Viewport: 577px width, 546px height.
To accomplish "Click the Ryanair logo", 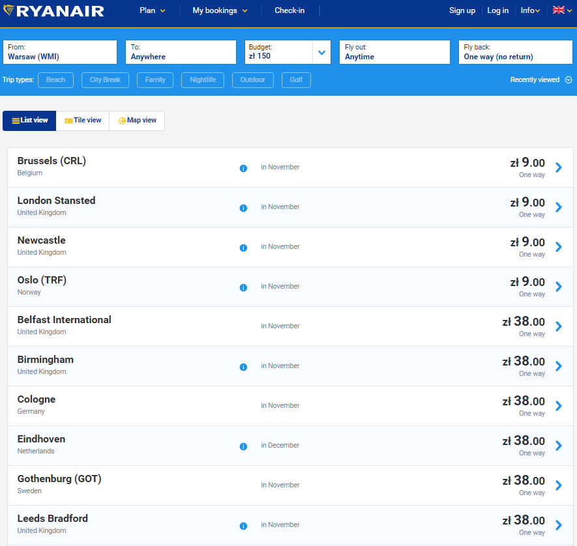I will click(x=53, y=10).
